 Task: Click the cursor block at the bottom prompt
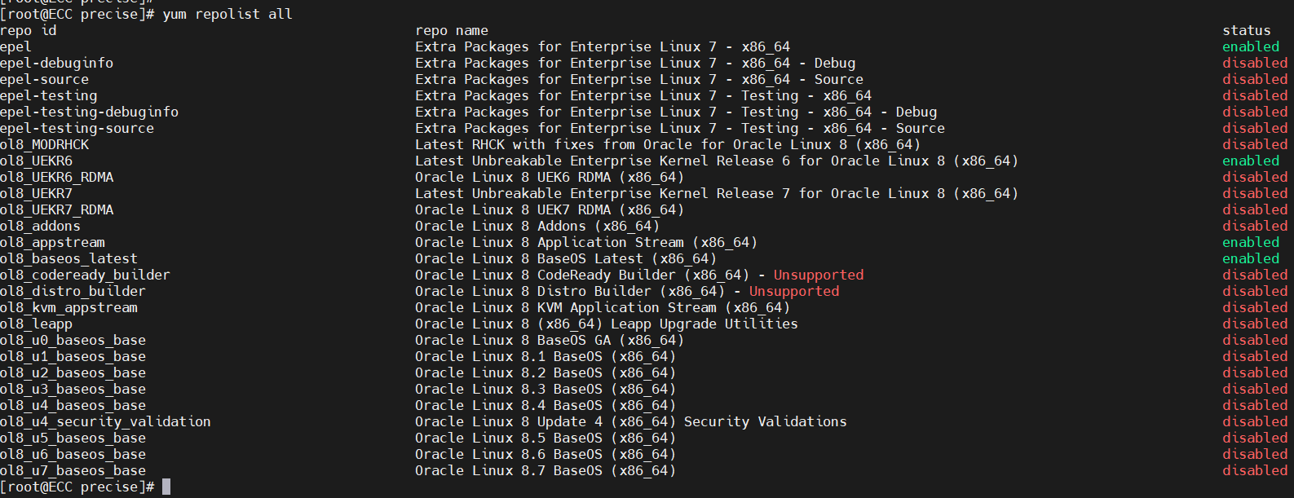166,487
